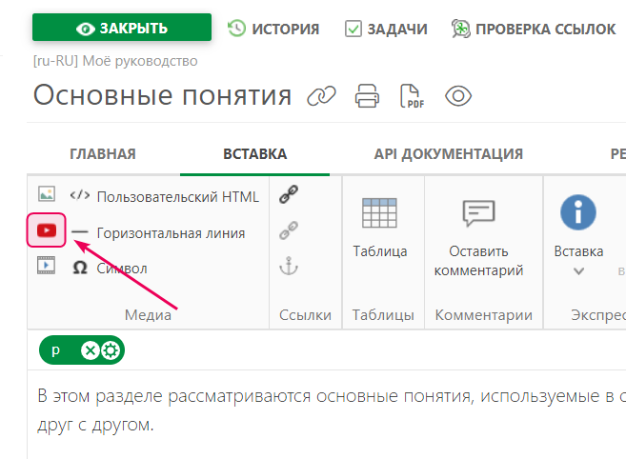626x459 pixels.
Task: Open the API ДОКУМЕНТАЦИЯ tab
Action: tap(449, 154)
